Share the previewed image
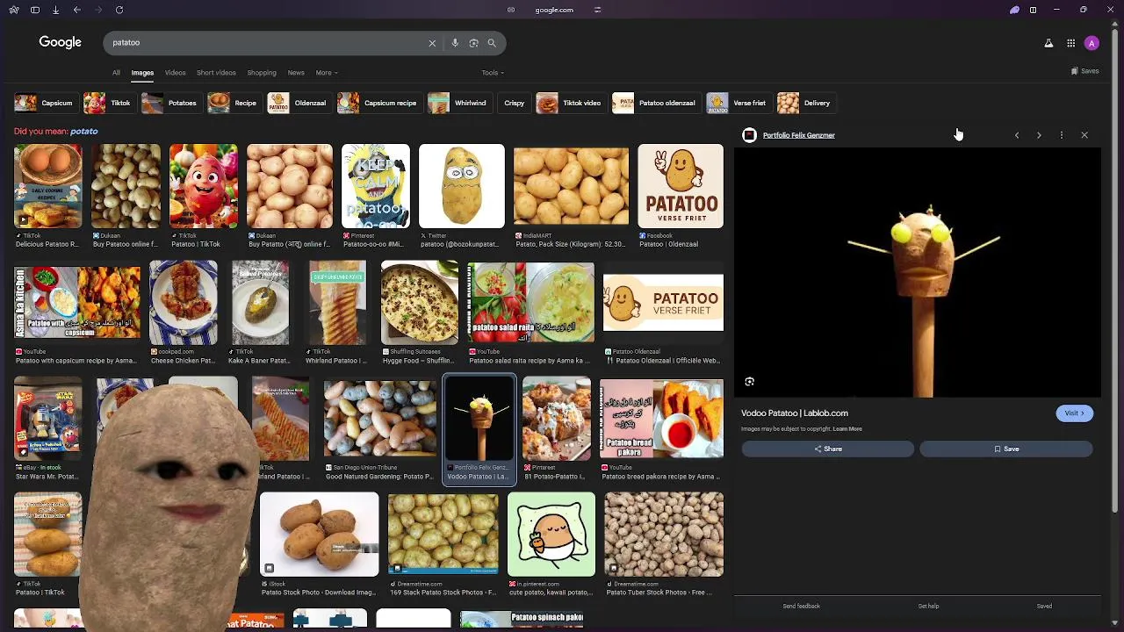The width and height of the screenshot is (1124, 632). tap(827, 449)
